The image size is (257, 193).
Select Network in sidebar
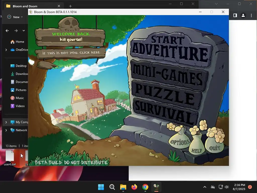click(x=19, y=130)
